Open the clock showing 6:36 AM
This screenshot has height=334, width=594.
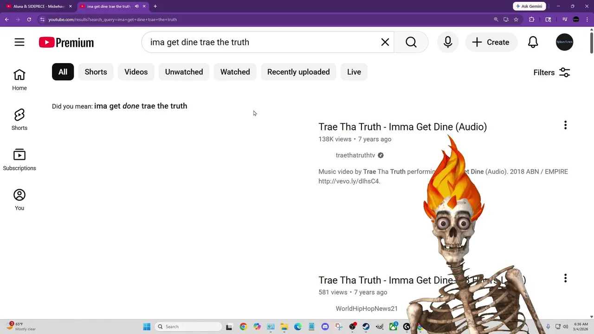tap(581, 327)
